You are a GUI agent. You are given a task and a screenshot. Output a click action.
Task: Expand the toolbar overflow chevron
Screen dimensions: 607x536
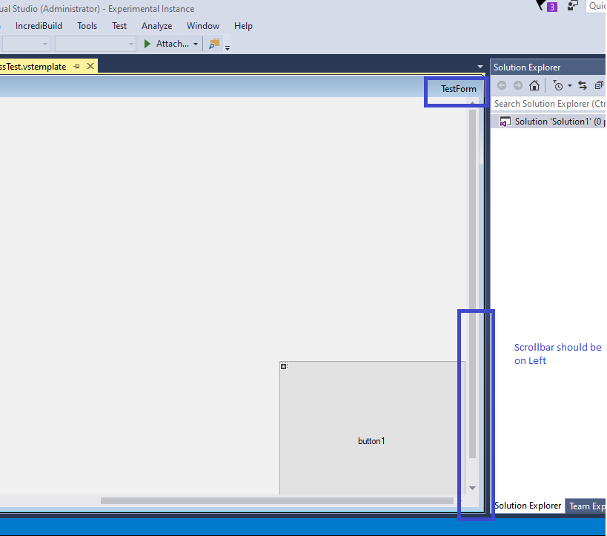point(227,45)
